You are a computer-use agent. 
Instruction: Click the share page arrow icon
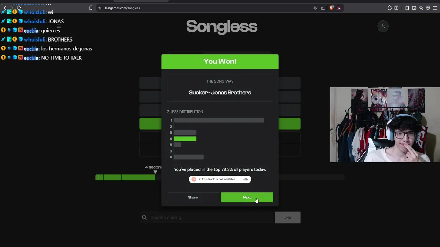(323, 8)
